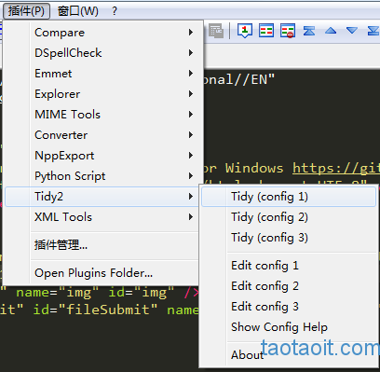The width and height of the screenshot is (380, 372).
Task: Open the ? help menu
Action: (115, 11)
